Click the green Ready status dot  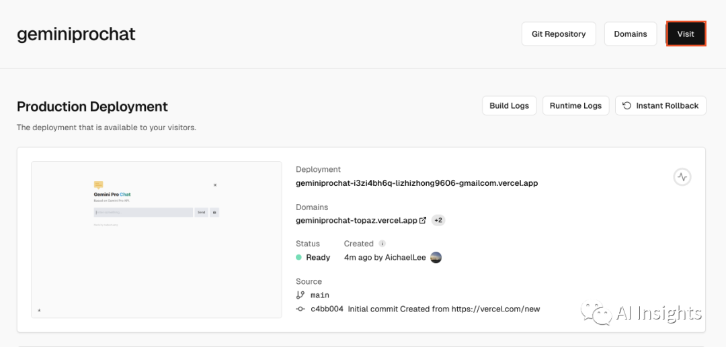pos(299,257)
